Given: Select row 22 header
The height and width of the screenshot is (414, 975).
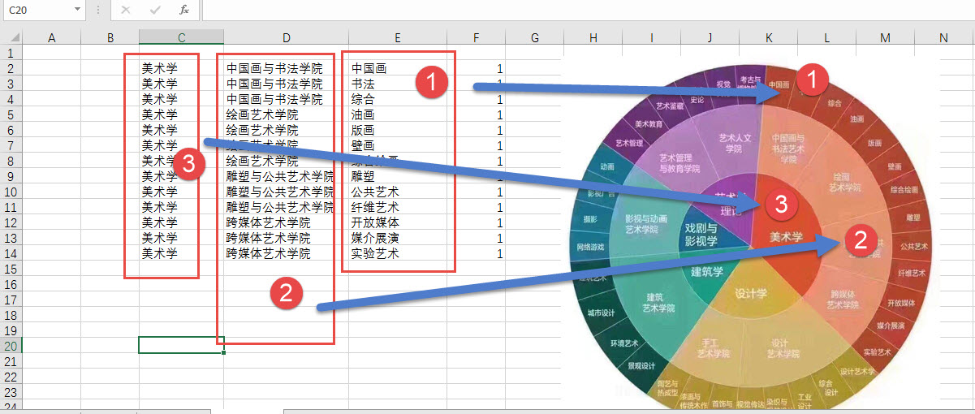Looking at the screenshot, I should coord(11,377).
